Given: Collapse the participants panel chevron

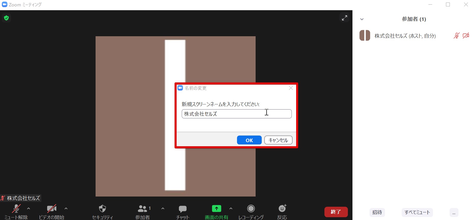Looking at the screenshot, I should coord(362,19).
